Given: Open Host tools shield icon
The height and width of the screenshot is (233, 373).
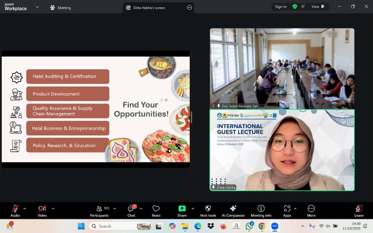Looking at the screenshot, I should pyautogui.click(x=208, y=209).
